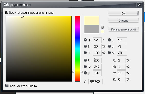Click the hex field FFF7C0
145x94 pixels.
click(x=96, y=82)
